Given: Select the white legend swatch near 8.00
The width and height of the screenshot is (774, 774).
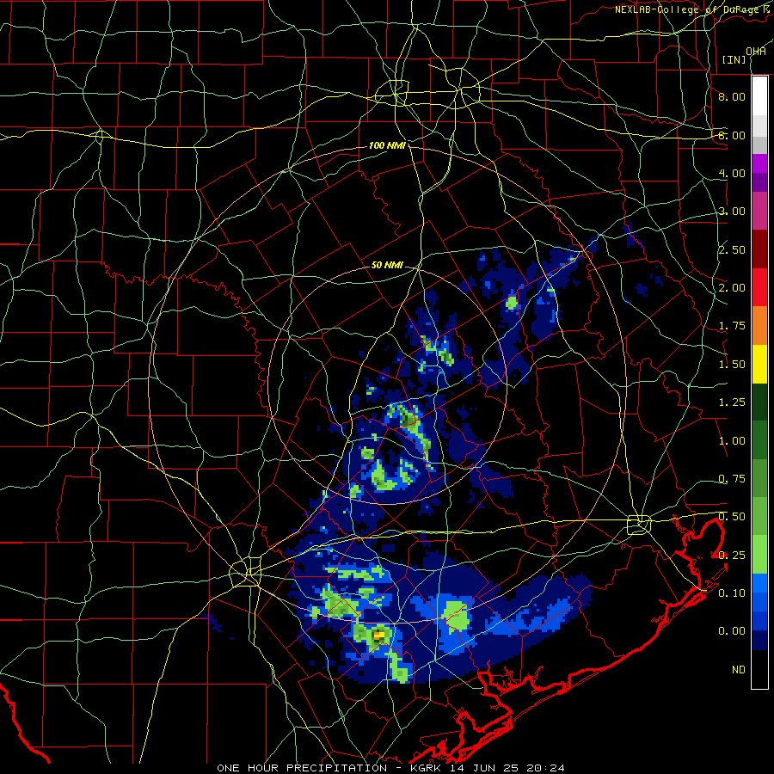Looking at the screenshot, I should pyautogui.click(x=759, y=96).
